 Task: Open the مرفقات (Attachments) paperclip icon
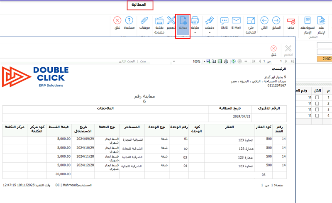click(144, 23)
